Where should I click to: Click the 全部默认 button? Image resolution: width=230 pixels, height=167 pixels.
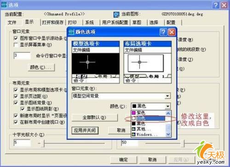coord(95,118)
